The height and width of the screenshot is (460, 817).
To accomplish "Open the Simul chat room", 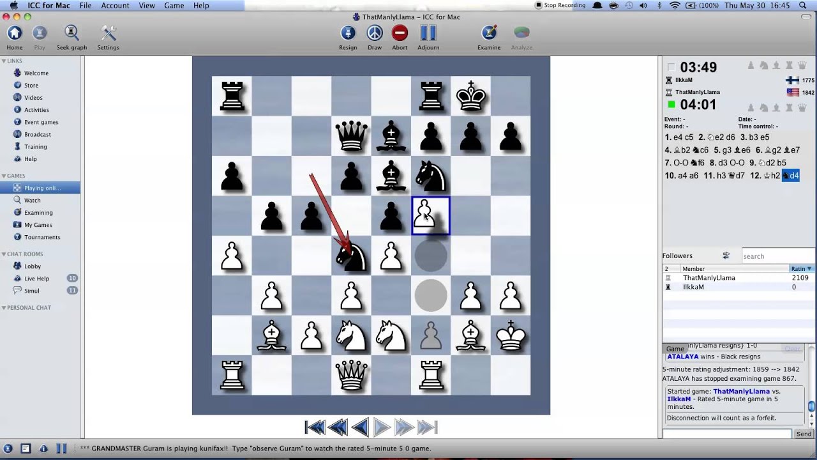I will (32, 291).
